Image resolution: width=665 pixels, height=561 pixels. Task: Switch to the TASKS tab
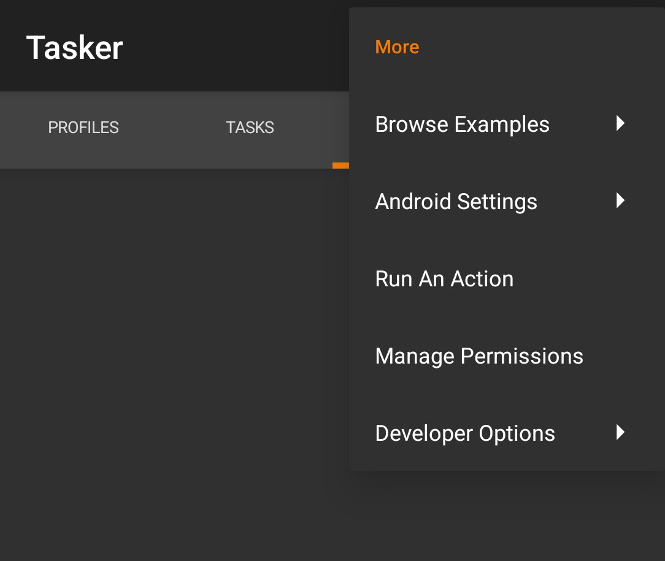tap(250, 128)
